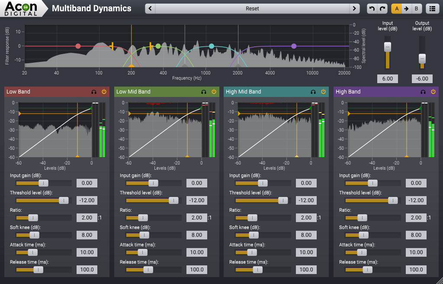Screen dimensions: 443x284
Task: Go to previous preset with left chevron
Action: point(150,8)
